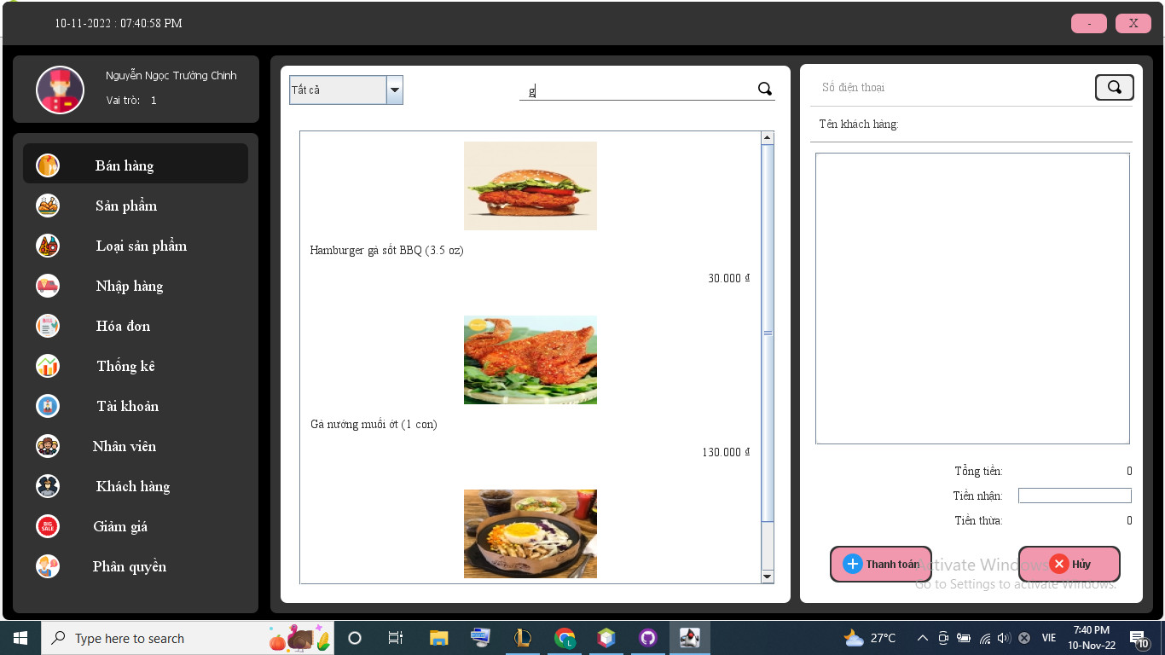
Task: Click the Thống kê chart icon
Action: click(48, 366)
